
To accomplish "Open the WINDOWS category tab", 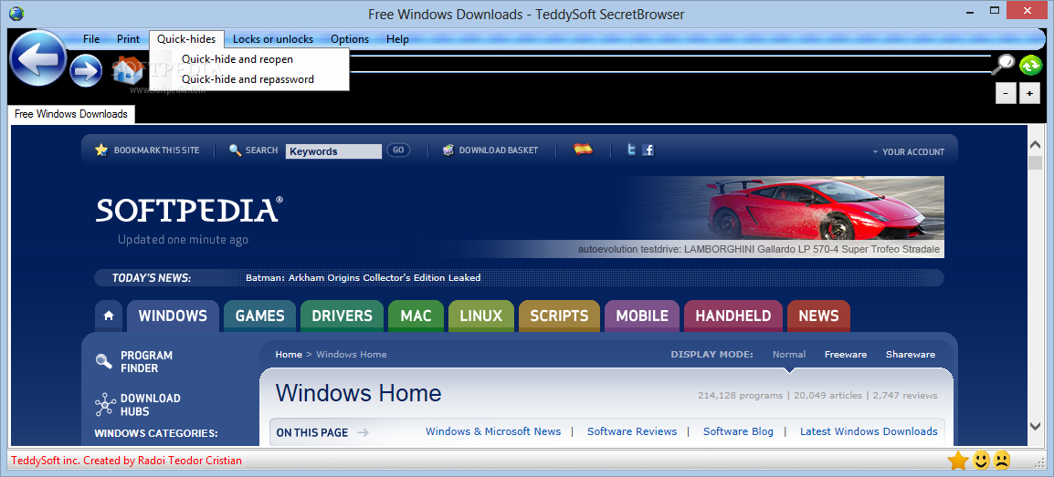I will click(173, 316).
